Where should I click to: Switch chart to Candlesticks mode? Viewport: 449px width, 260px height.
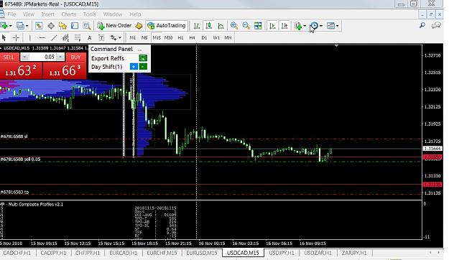(209, 26)
